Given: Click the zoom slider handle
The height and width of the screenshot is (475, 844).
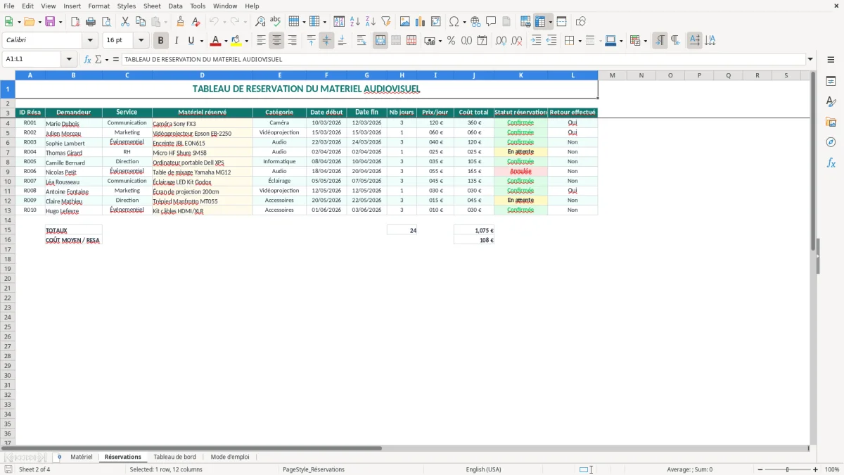Looking at the screenshot, I should pos(788,469).
